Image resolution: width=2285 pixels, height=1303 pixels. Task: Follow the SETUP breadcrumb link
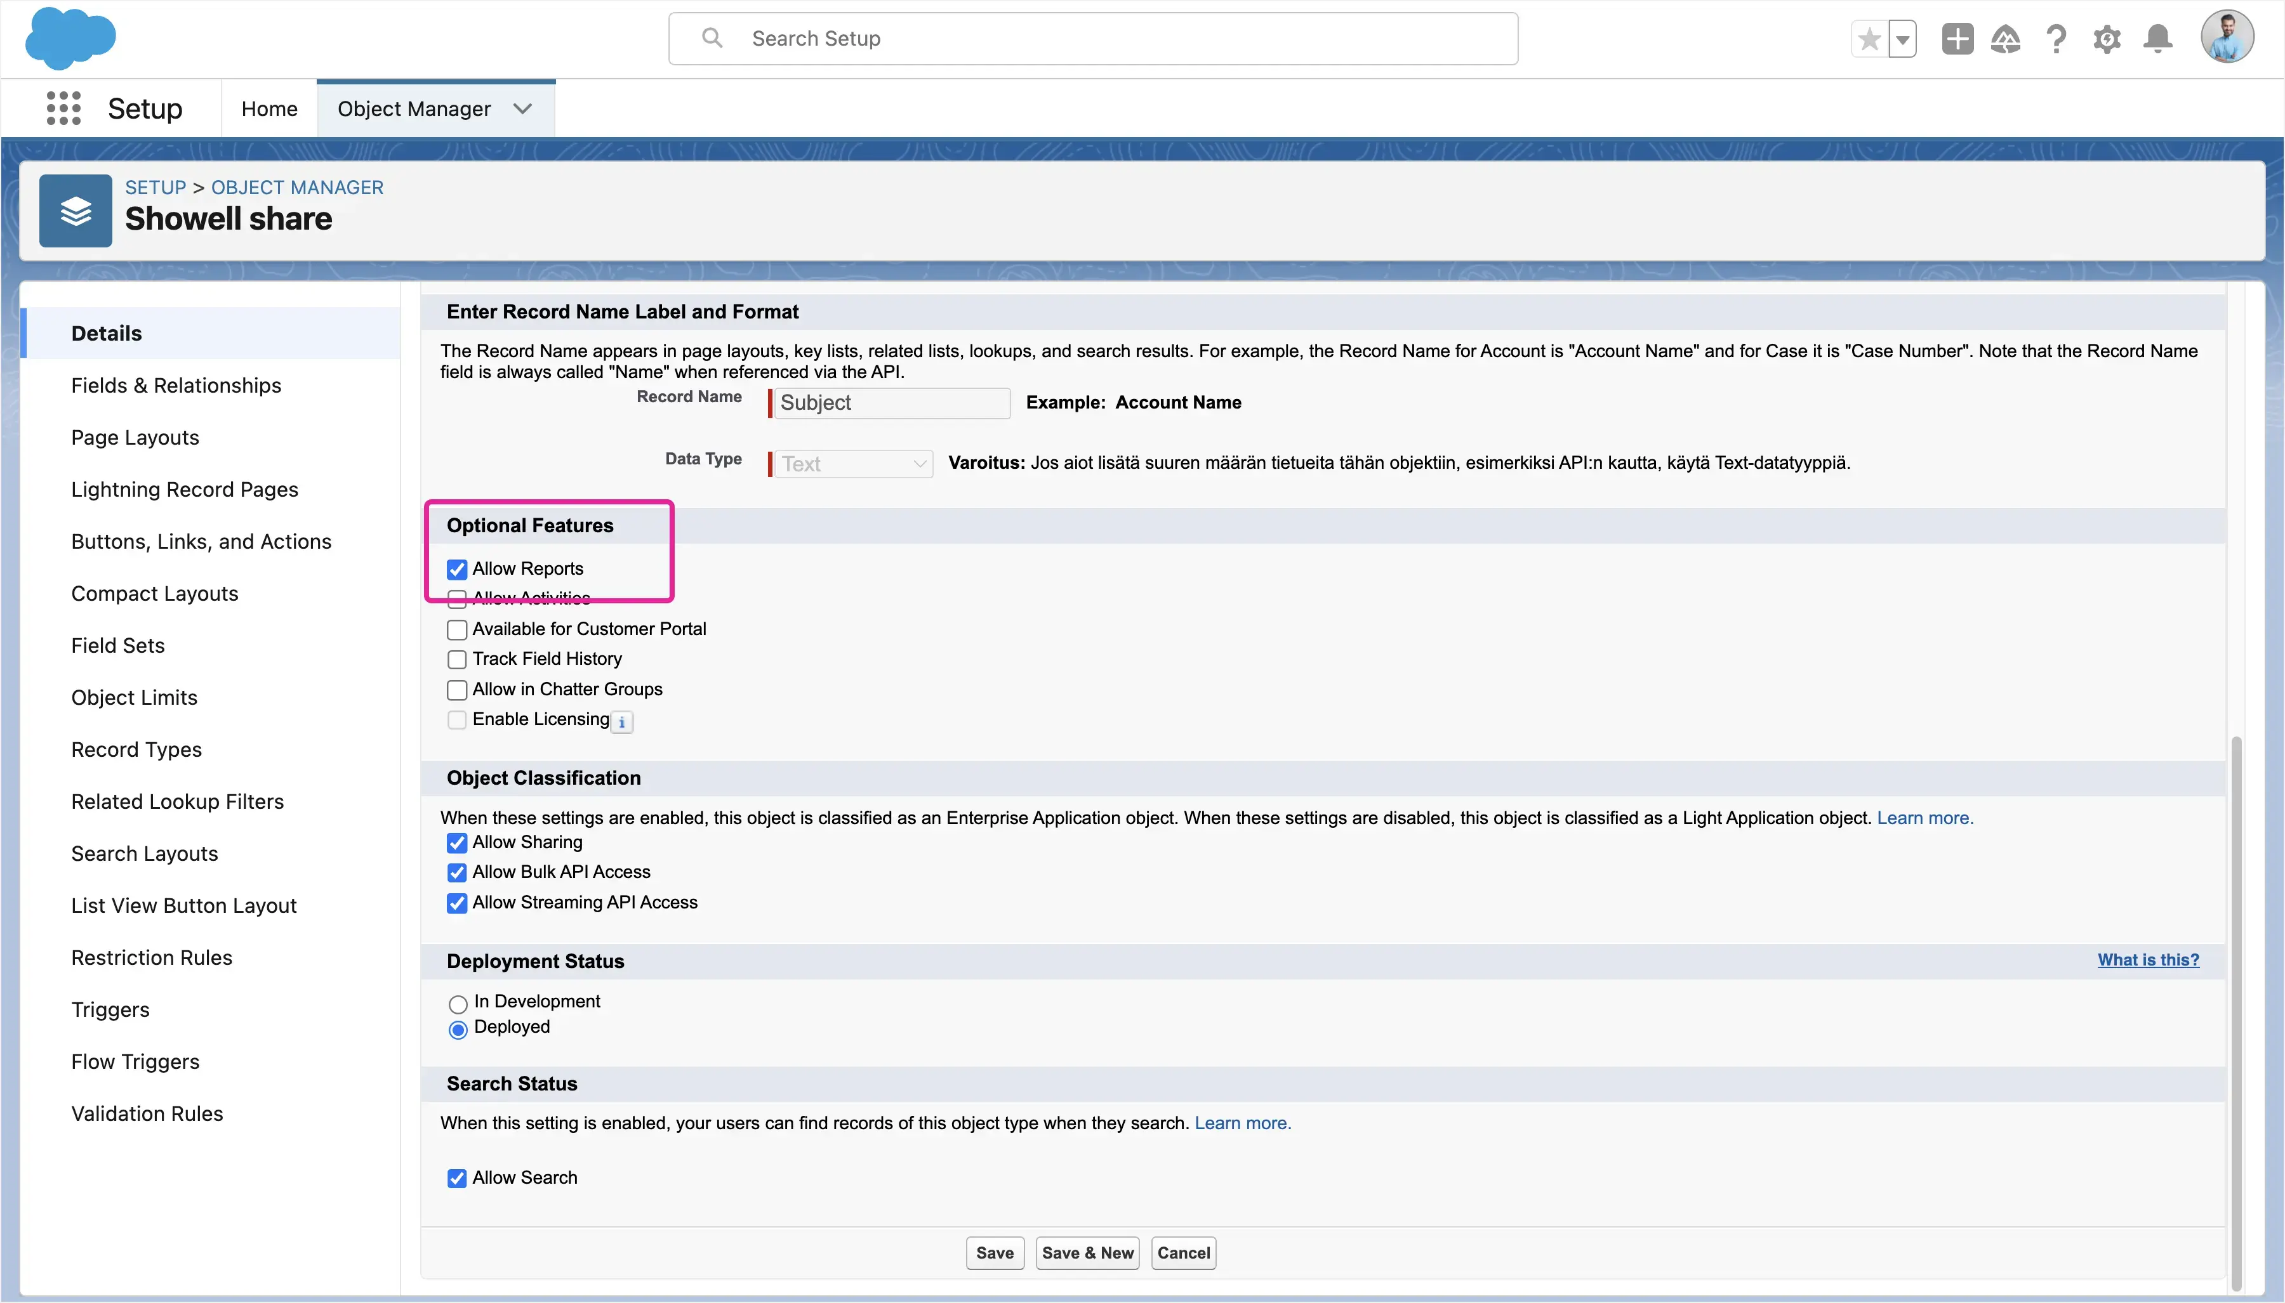[156, 187]
